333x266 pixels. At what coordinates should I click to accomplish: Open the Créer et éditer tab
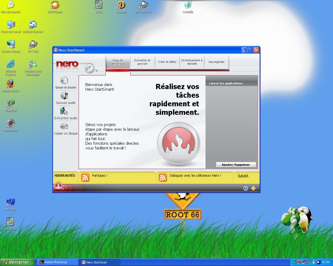pyautogui.click(x=167, y=62)
